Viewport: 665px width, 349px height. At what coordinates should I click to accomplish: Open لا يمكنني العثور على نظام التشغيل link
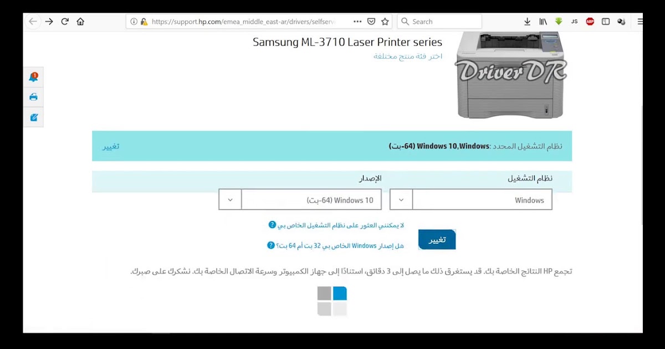click(x=341, y=225)
